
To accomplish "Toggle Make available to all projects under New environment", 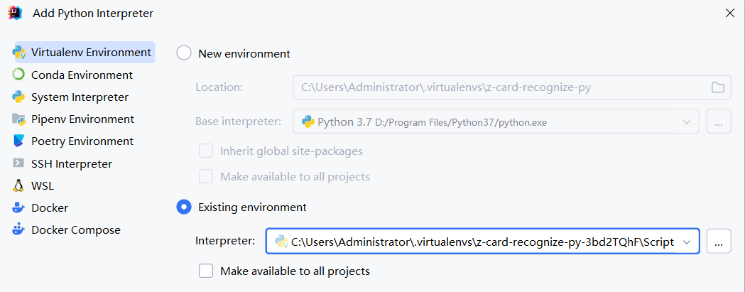I will coord(206,176).
